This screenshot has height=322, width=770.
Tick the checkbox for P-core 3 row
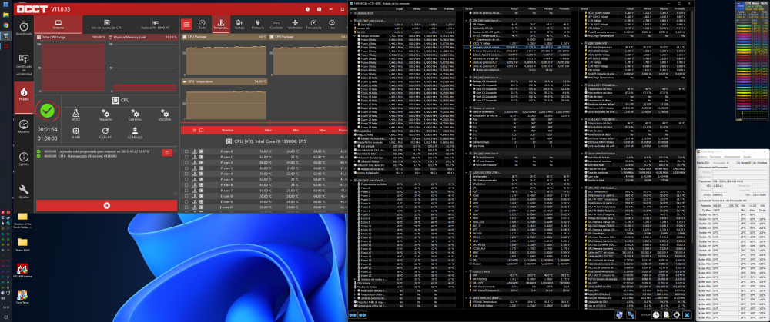[186, 168]
